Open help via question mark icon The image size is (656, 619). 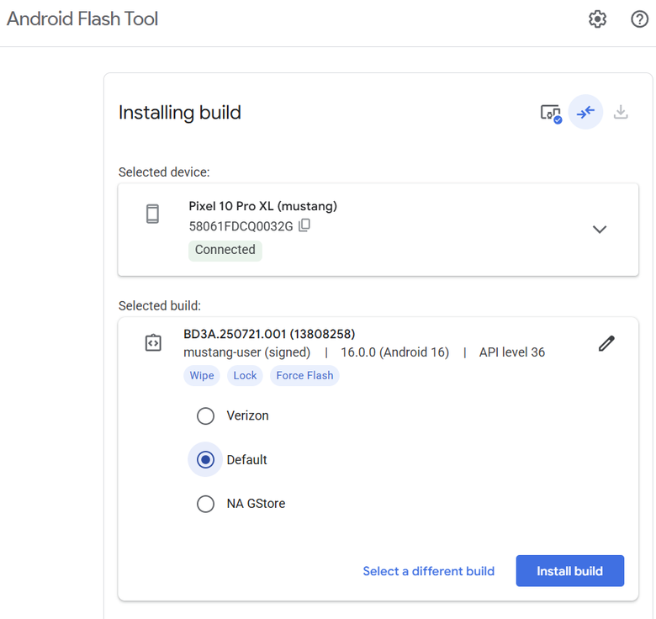[x=639, y=19]
